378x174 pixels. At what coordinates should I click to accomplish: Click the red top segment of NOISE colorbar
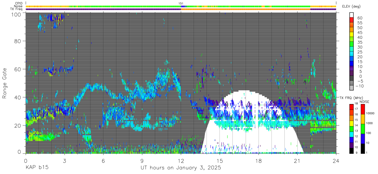363,109
